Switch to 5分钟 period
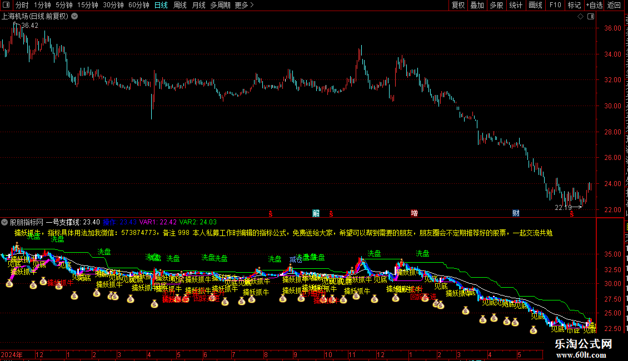 coord(64,5)
